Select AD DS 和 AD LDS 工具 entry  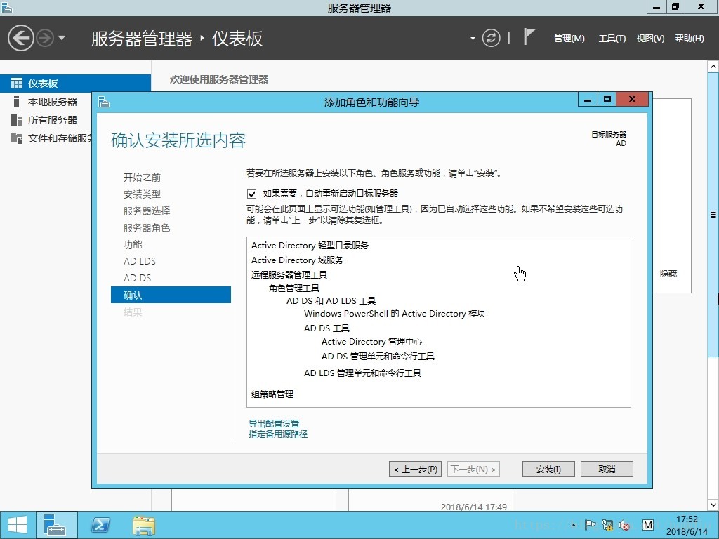(x=331, y=300)
